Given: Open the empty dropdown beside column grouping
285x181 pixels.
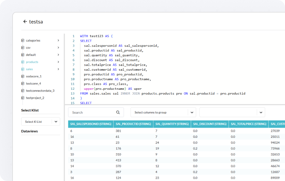Looking at the screenshot, I should pyautogui.click(x=232, y=112).
